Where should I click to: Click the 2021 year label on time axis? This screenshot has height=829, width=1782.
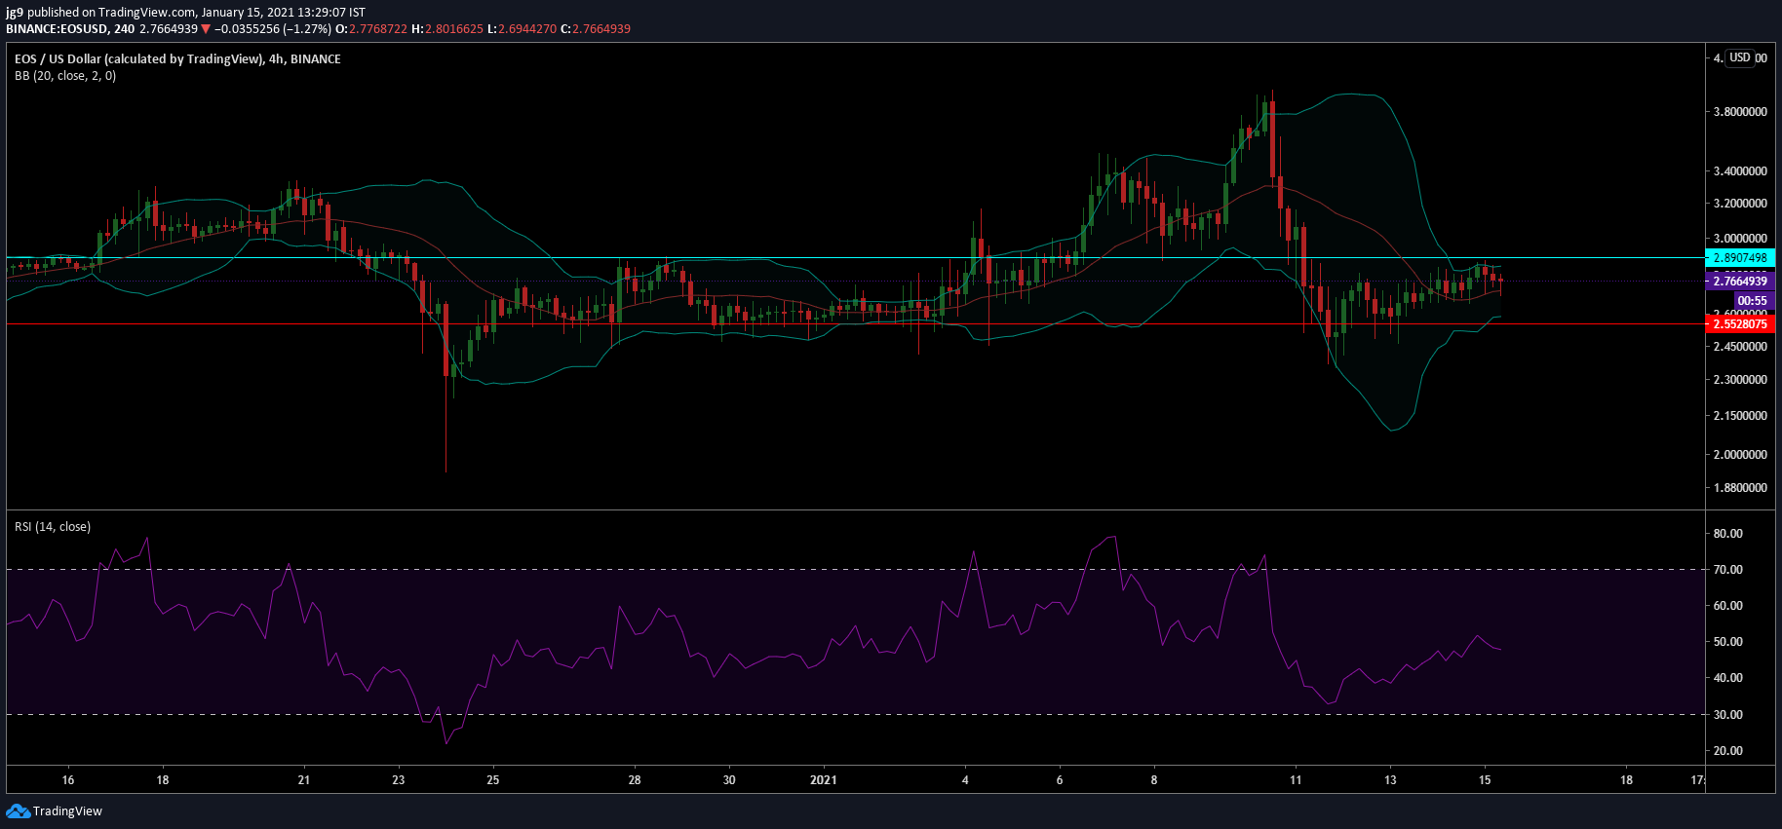(824, 780)
